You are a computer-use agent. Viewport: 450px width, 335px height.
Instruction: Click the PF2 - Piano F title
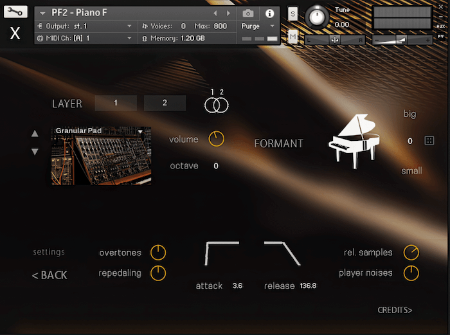pos(79,13)
